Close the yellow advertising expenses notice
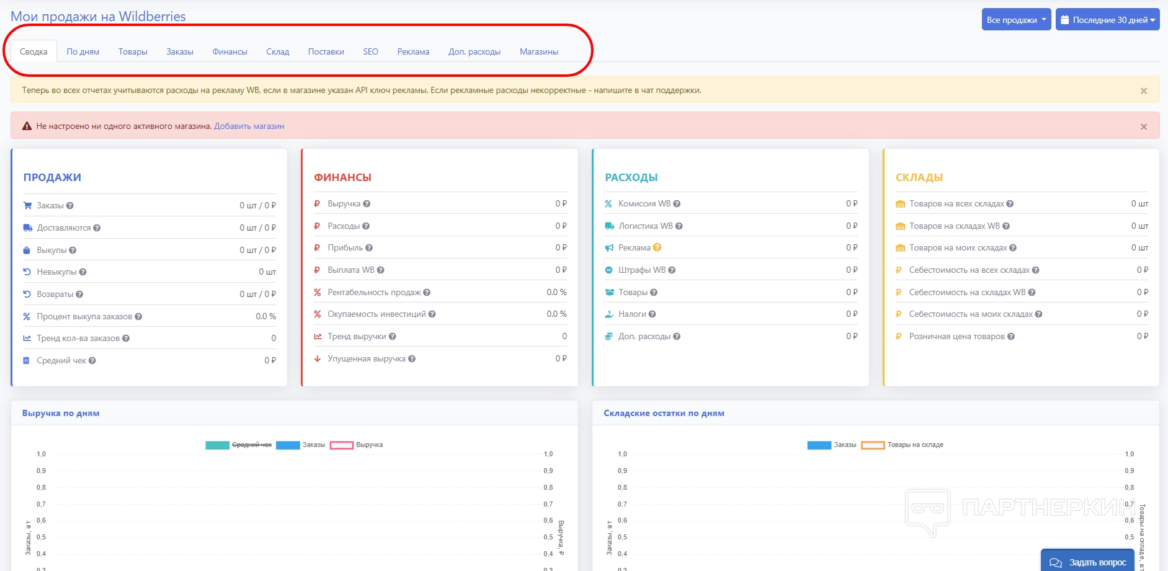This screenshot has width=1168, height=571. 1144,91
